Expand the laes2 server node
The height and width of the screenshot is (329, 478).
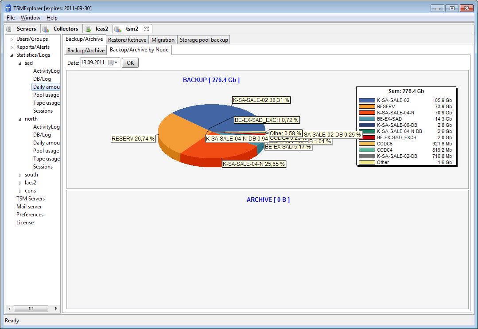click(x=20, y=183)
